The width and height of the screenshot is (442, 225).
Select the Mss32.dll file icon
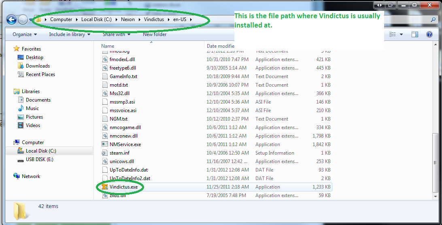pos(105,93)
